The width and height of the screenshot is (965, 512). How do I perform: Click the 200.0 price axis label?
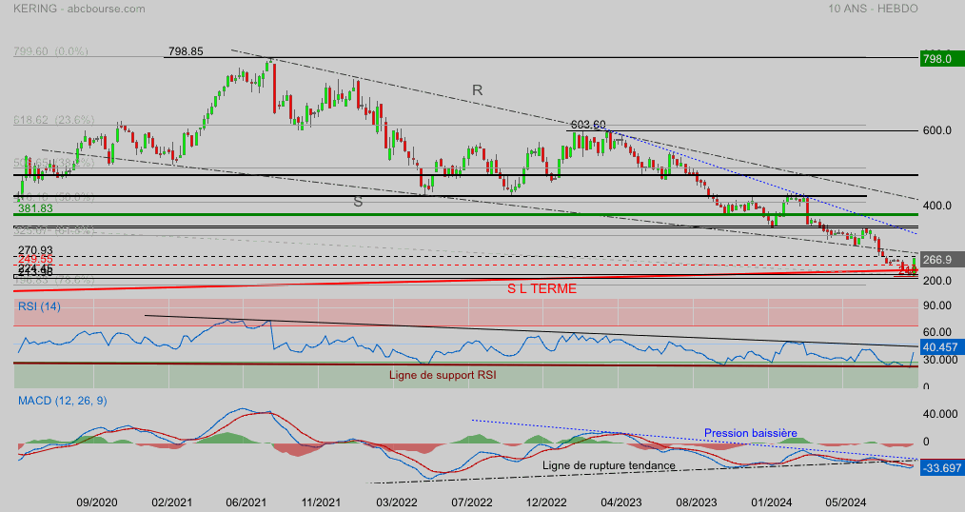coord(937,282)
